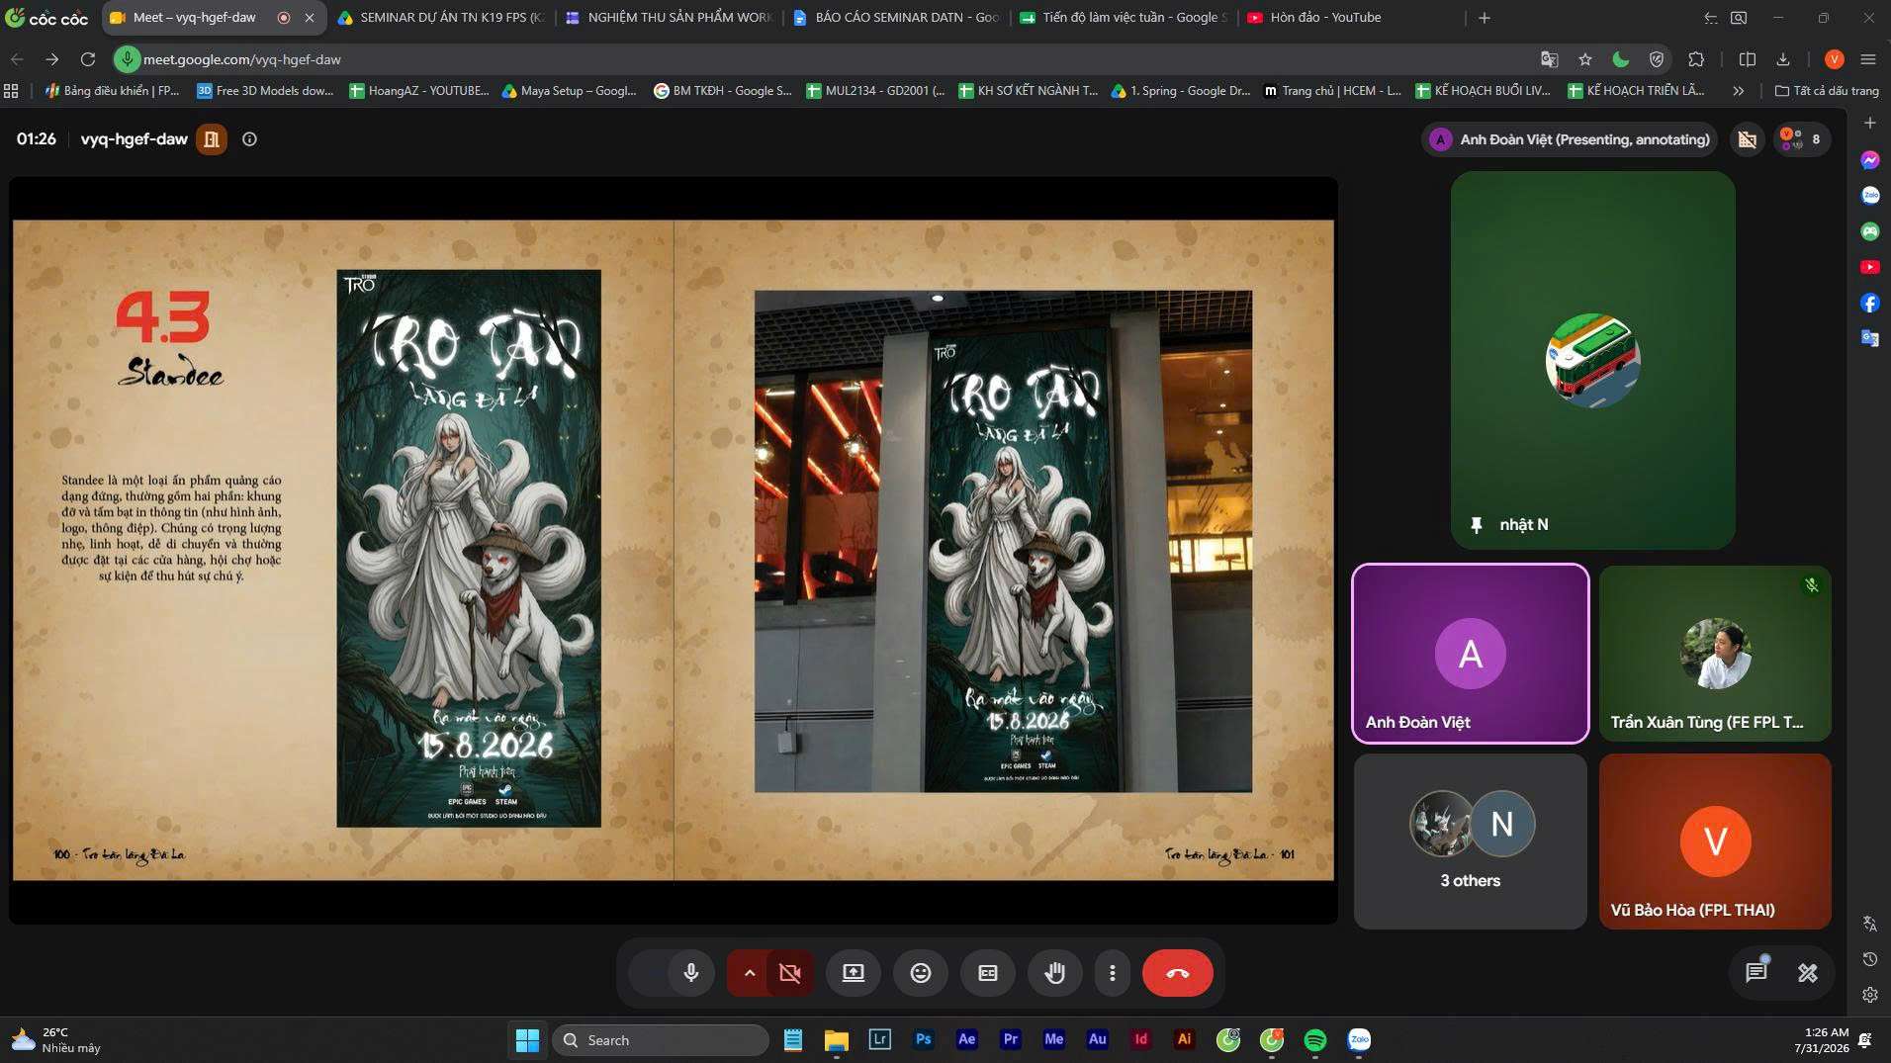This screenshot has width=1891, height=1063.
Task: Mute the microphone
Action: (x=690, y=973)
